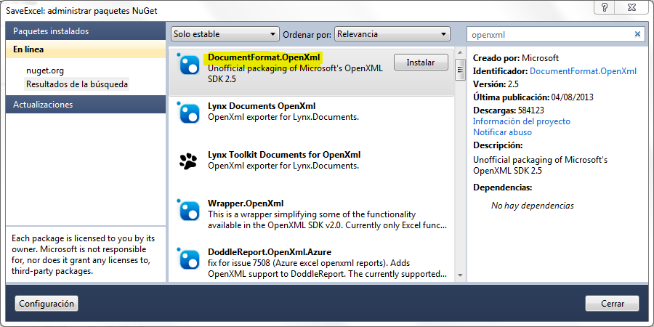Click the 'Notificar abuso' link
654x327 pixels.
point(502,132)
